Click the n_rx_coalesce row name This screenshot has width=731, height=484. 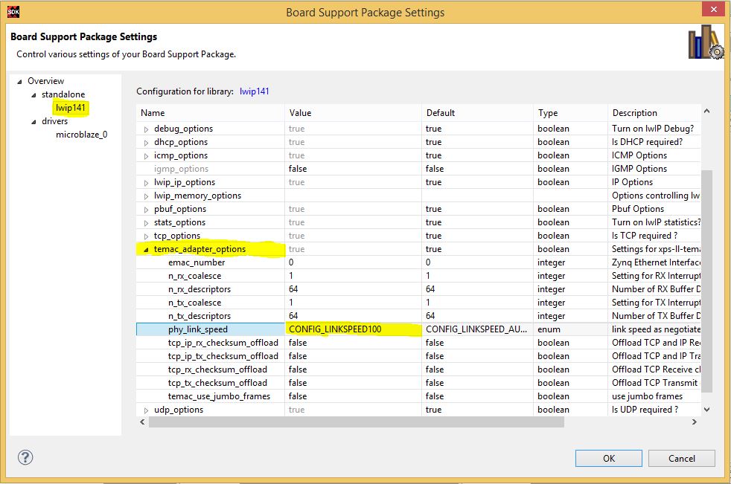pos(194,276)
